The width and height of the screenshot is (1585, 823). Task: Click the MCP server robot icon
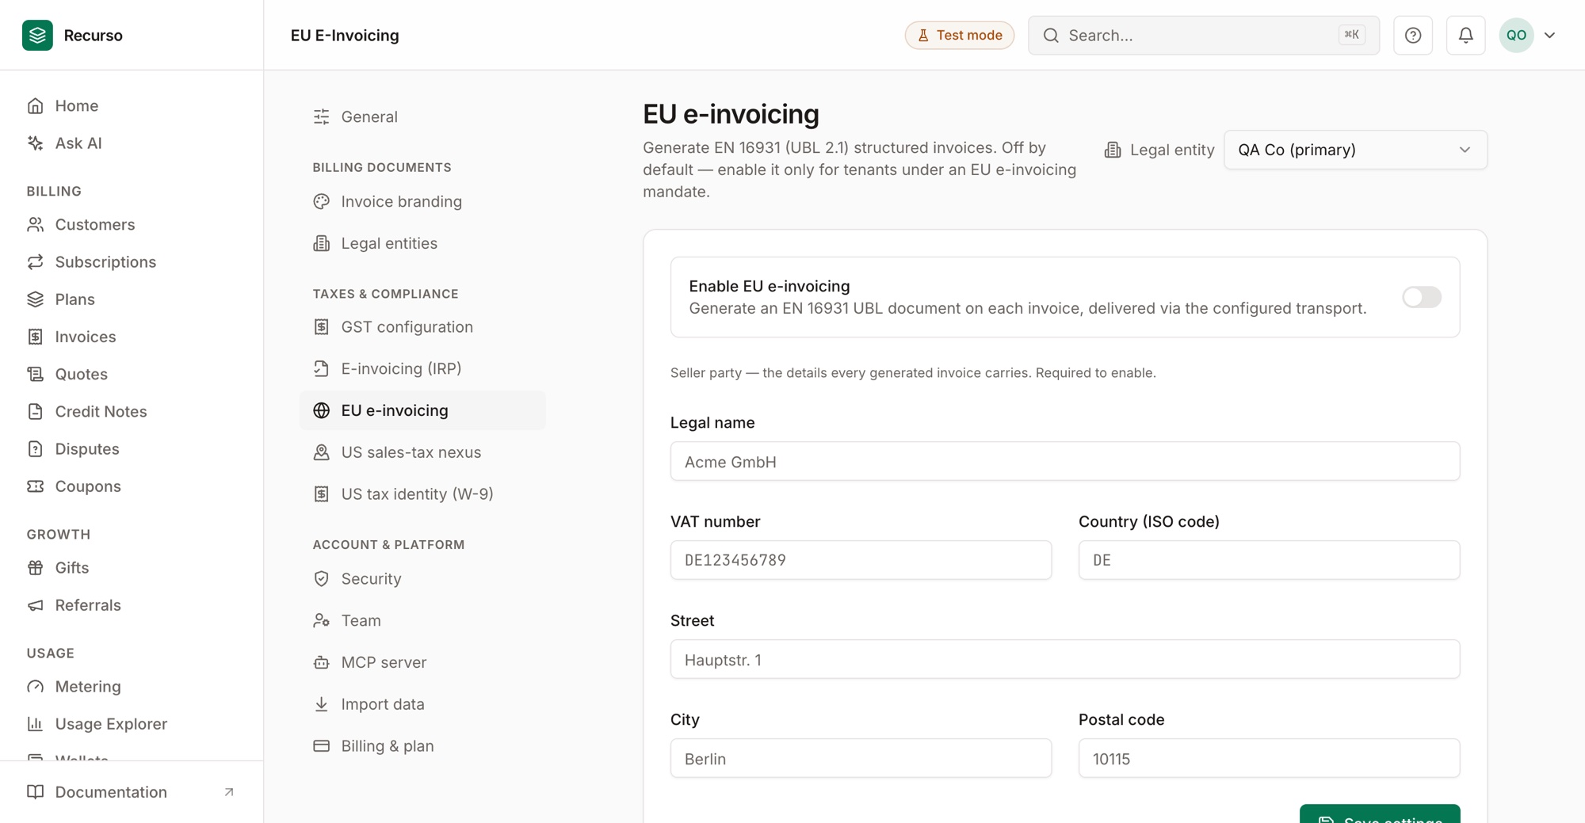click(321, 662)
